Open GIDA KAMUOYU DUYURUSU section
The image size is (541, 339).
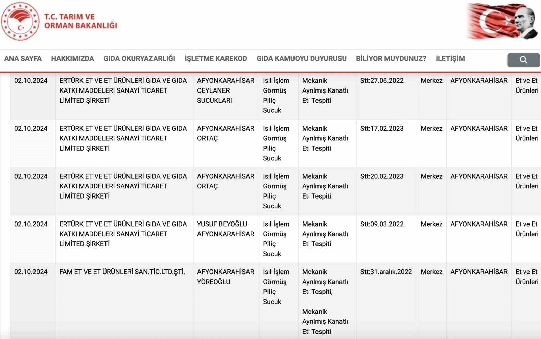pyautogui.click(x=301, y=59)
